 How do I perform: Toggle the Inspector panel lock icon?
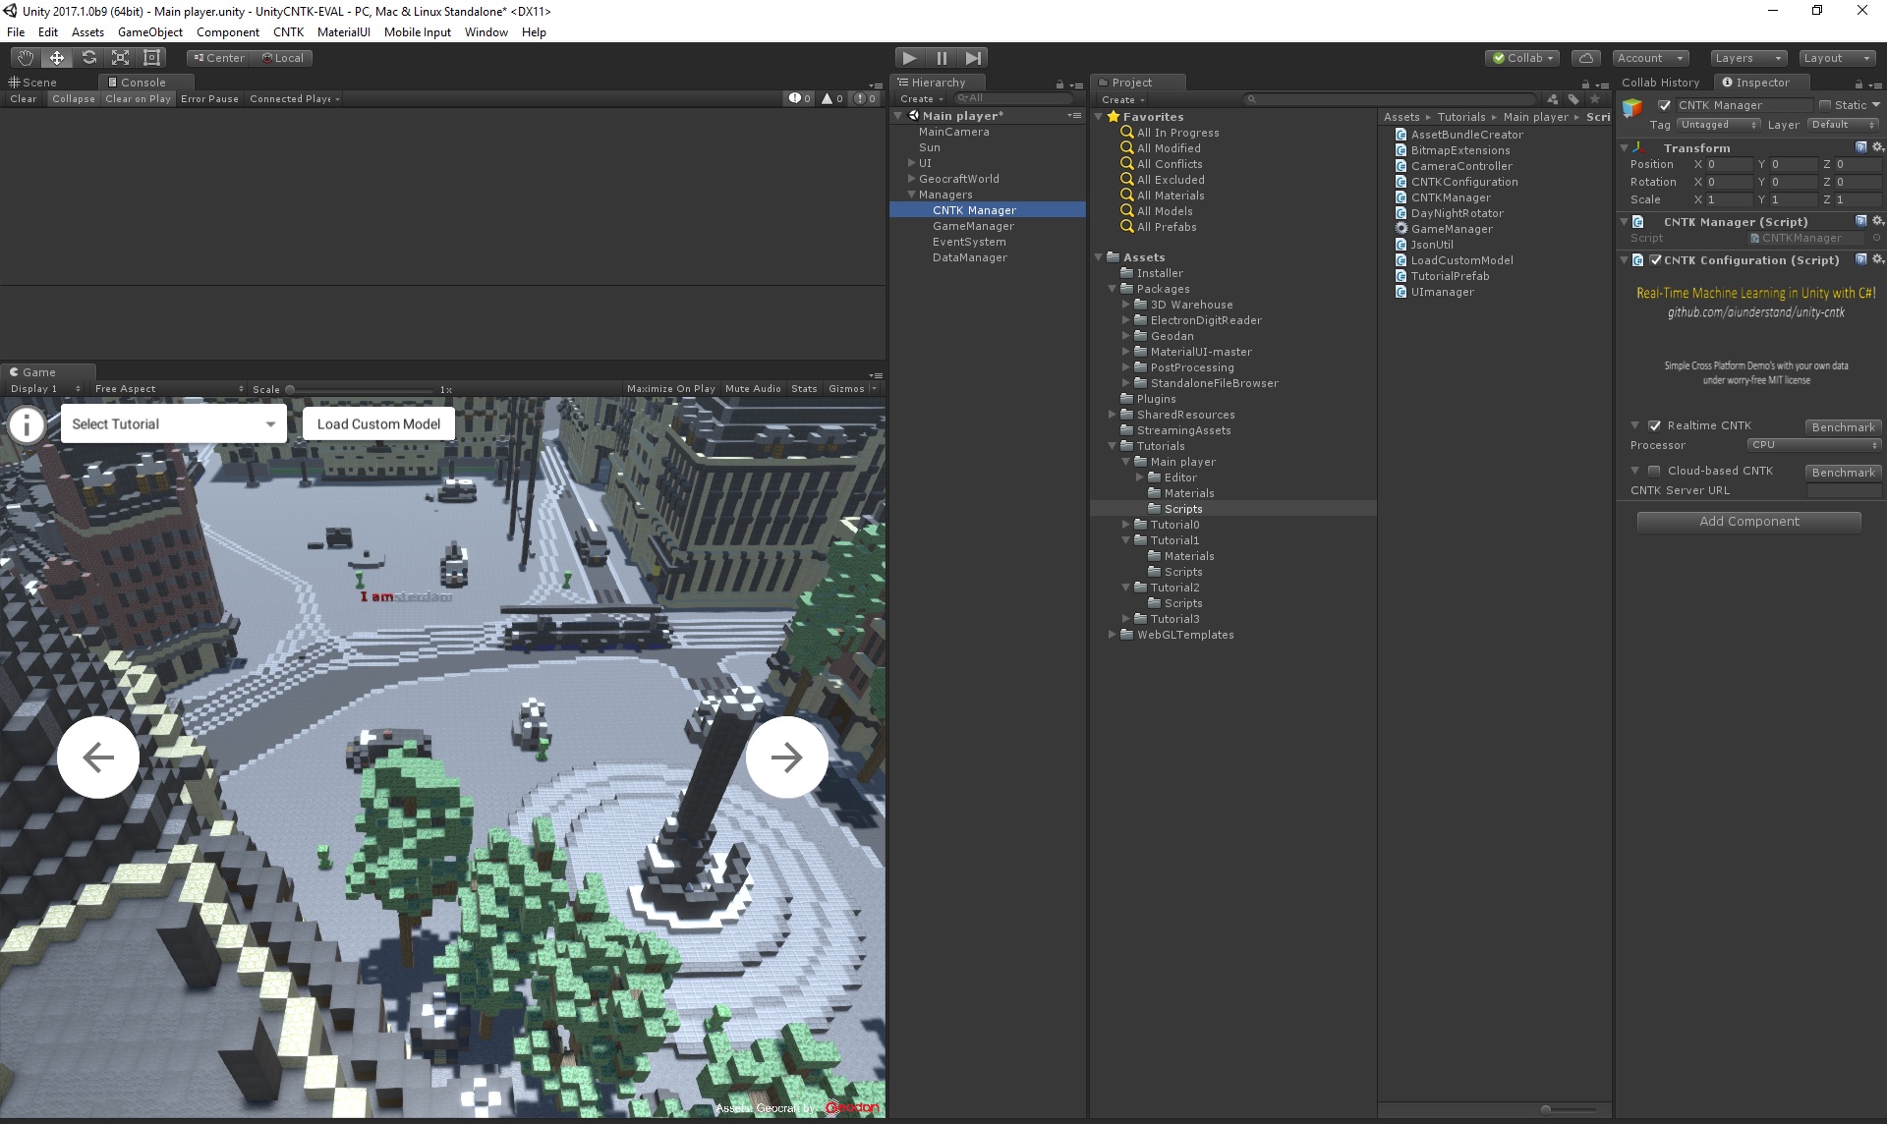coord(1858,84)
